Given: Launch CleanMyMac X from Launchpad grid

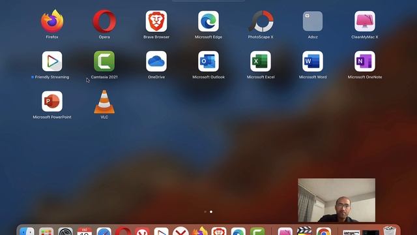Looking at the screenshot, I should 365,22.
